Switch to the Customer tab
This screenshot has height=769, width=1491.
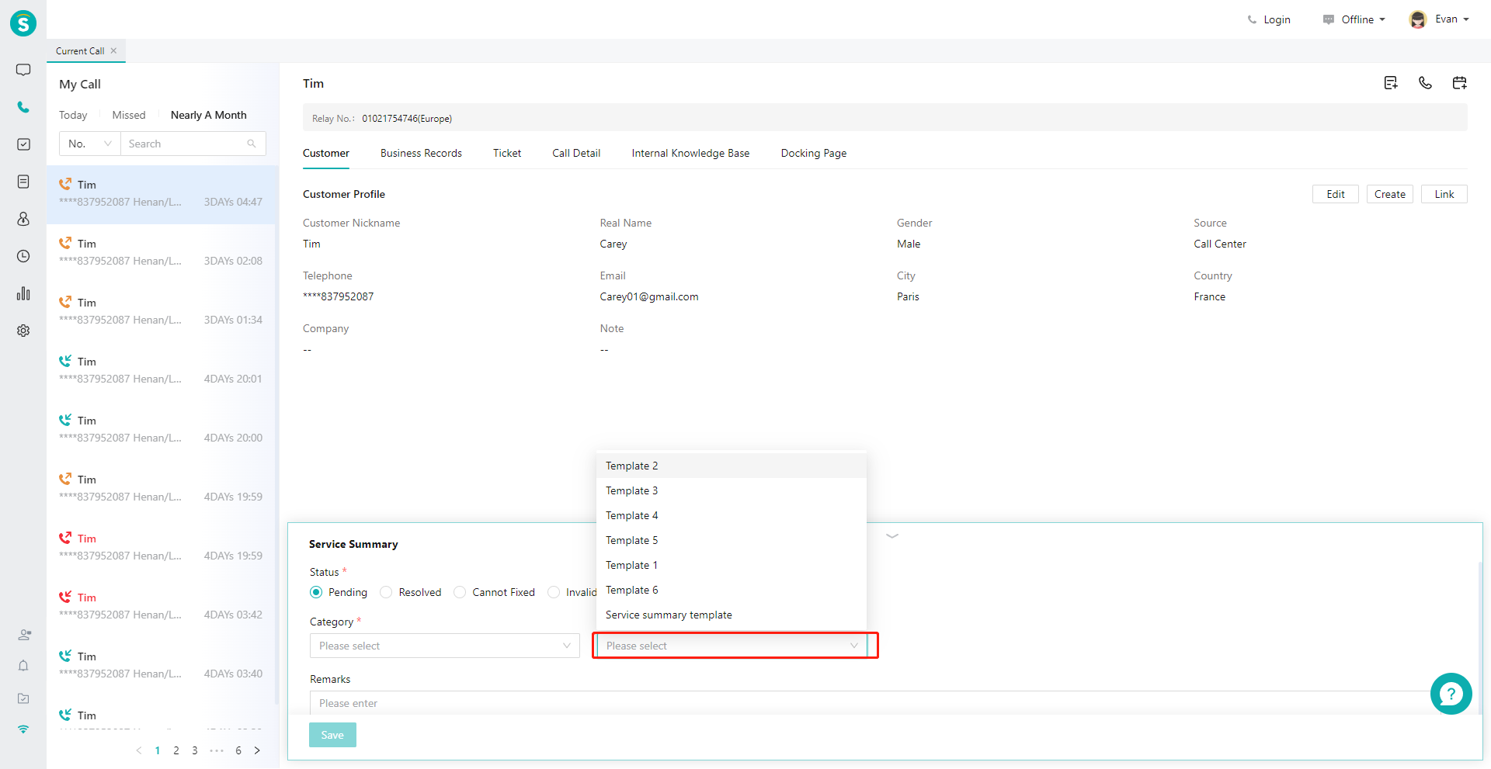point(326,153)
